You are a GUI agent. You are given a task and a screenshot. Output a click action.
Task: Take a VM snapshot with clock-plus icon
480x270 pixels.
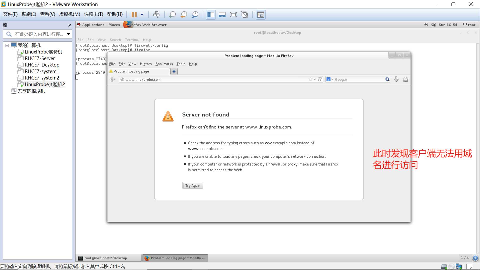(x=172, y=14)
